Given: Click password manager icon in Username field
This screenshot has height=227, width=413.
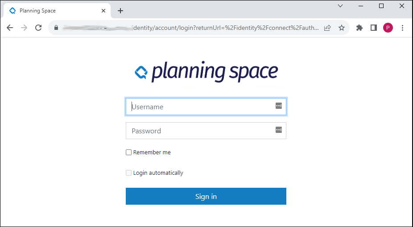Looking at the screenshot, I should [x=279, y=106].
